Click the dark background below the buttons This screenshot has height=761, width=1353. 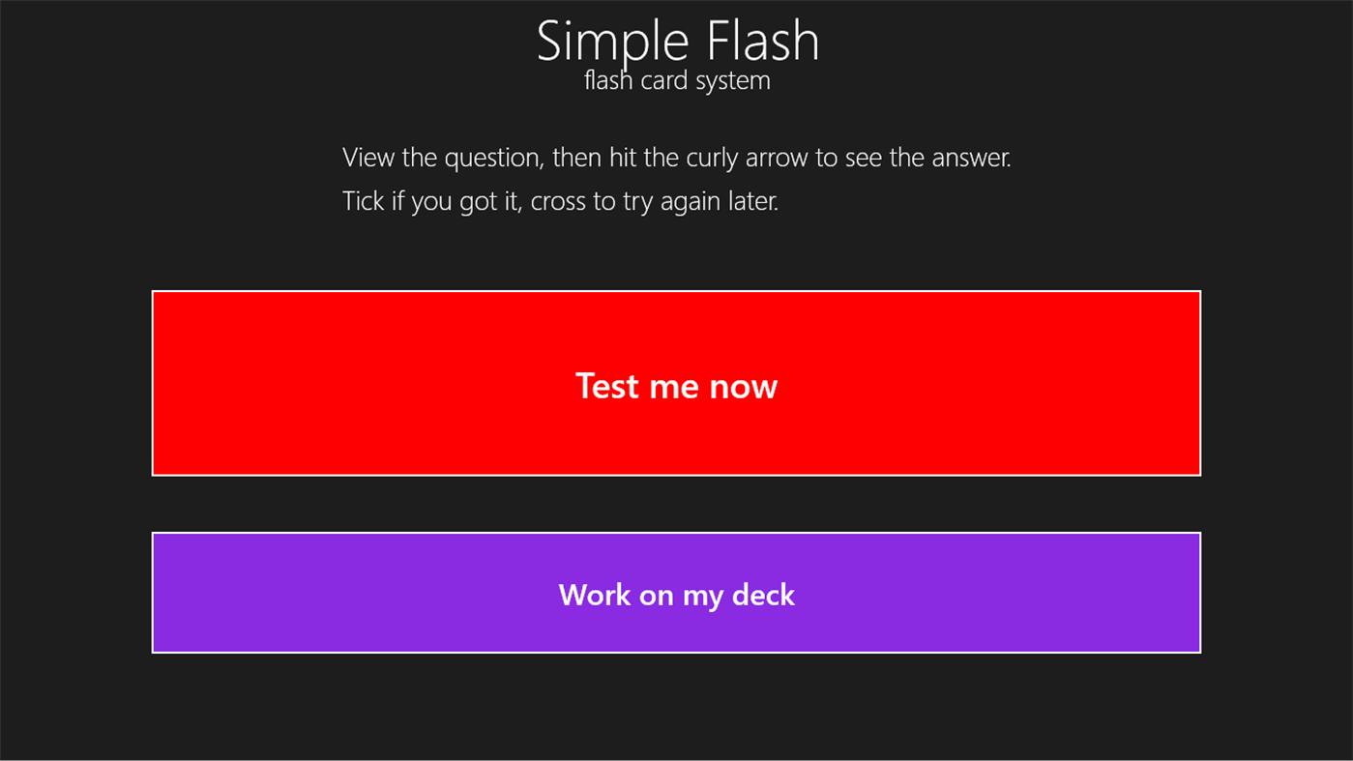pos(676,706)
